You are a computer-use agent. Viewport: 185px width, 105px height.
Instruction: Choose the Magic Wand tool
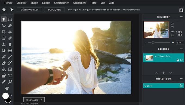click(x=10, y=26)
